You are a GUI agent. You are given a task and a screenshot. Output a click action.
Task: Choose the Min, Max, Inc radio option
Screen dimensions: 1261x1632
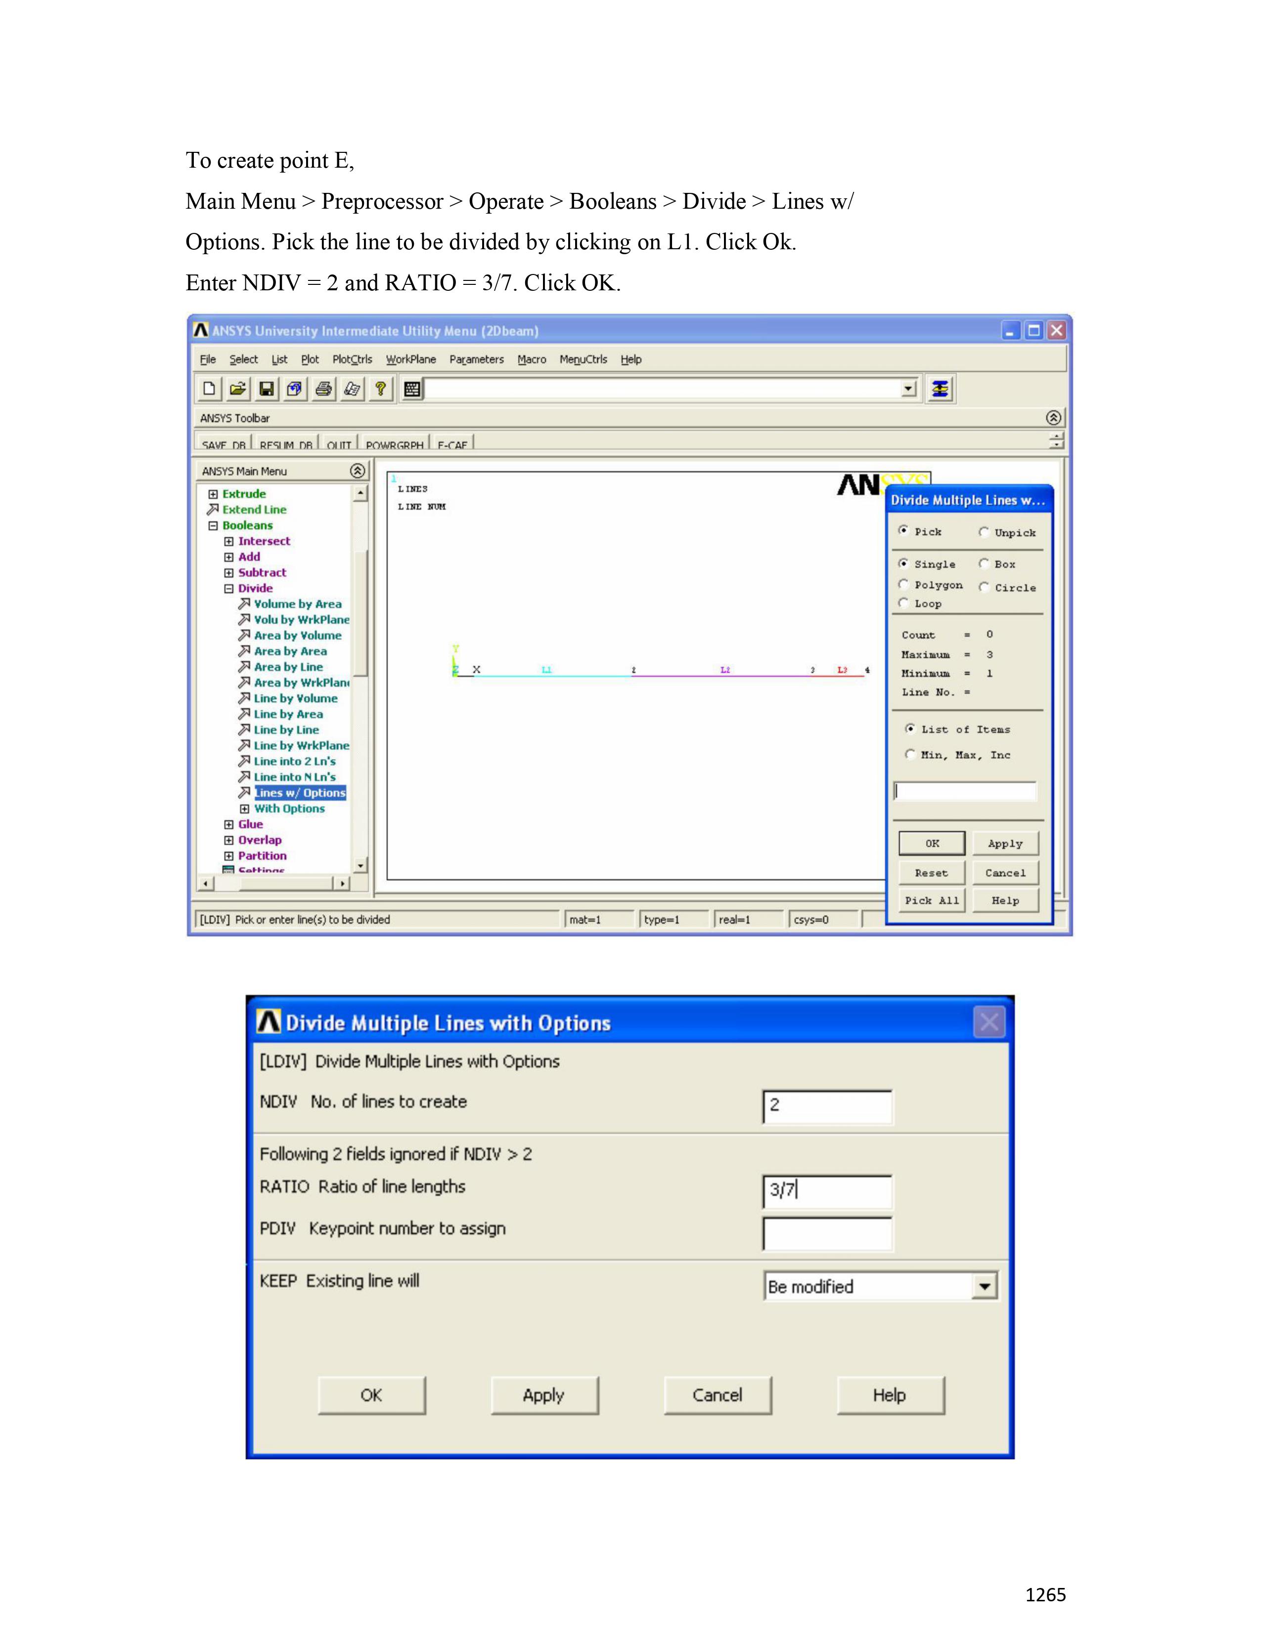tap(910, 755)
